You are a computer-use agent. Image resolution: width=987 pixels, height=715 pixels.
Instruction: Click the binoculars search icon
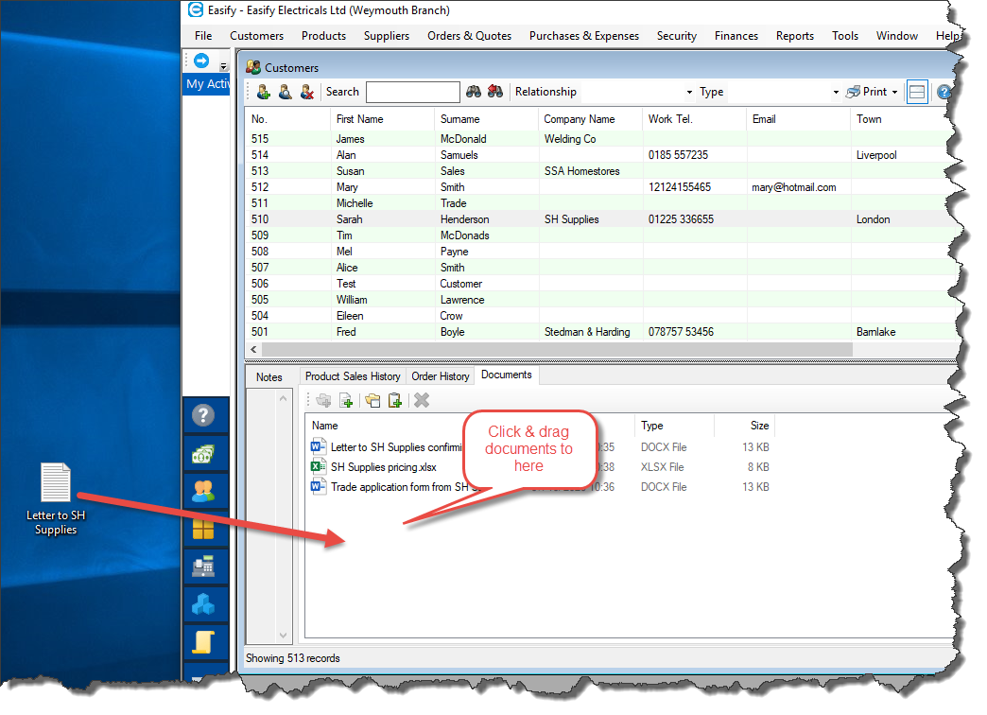coord(474,92)
